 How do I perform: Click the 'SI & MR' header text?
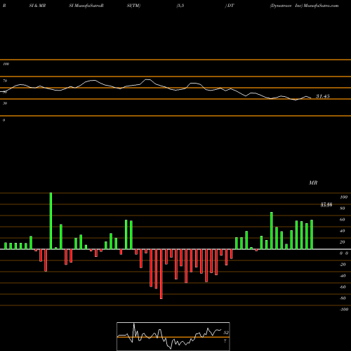coord(37,6)
